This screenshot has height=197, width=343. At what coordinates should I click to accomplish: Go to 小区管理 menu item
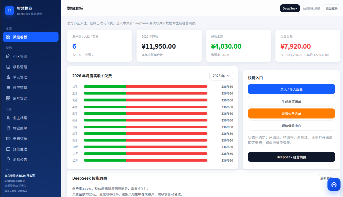(30, 56)
